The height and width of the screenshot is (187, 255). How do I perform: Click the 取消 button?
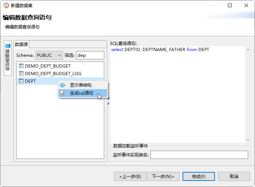tap(234, 176)
